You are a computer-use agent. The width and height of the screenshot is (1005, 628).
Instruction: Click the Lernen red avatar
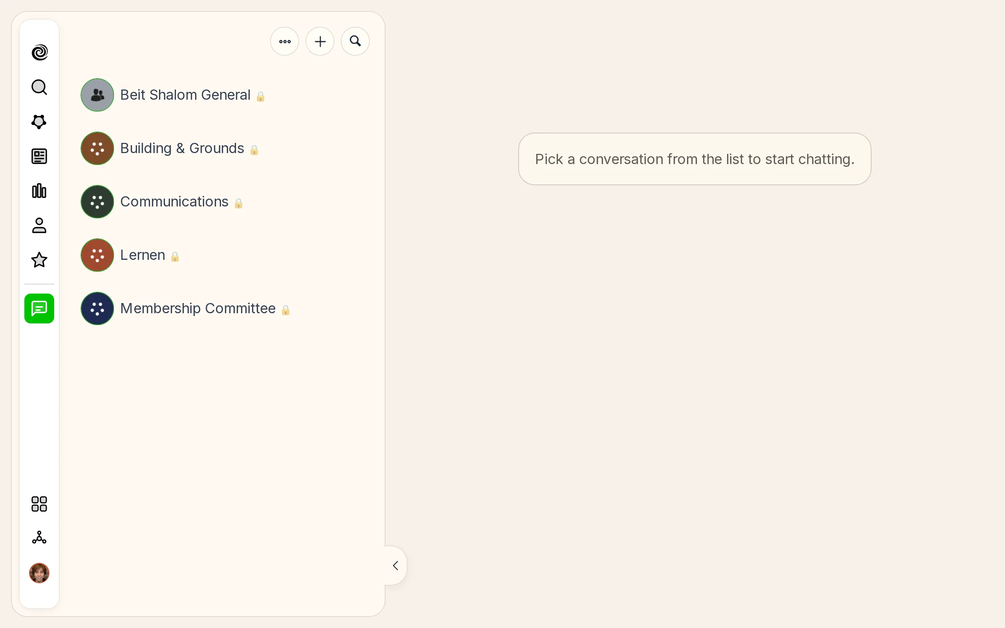pos(97,255)
